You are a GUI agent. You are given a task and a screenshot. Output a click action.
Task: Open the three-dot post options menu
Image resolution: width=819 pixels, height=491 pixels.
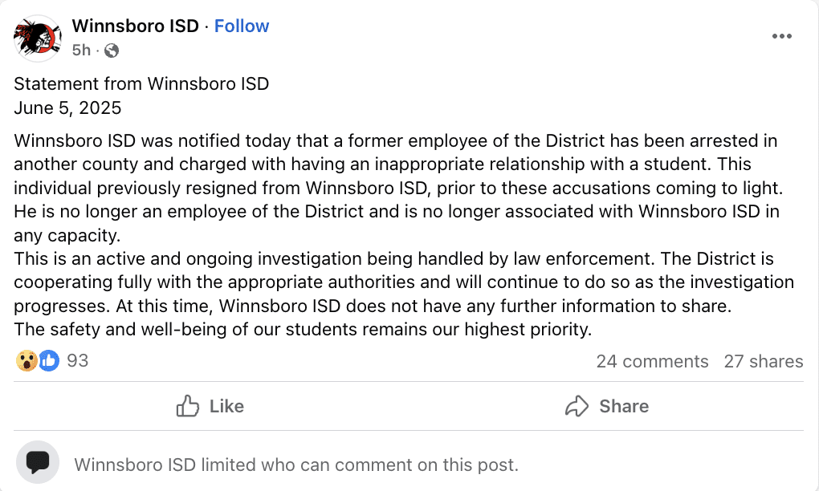pos(781,36)
